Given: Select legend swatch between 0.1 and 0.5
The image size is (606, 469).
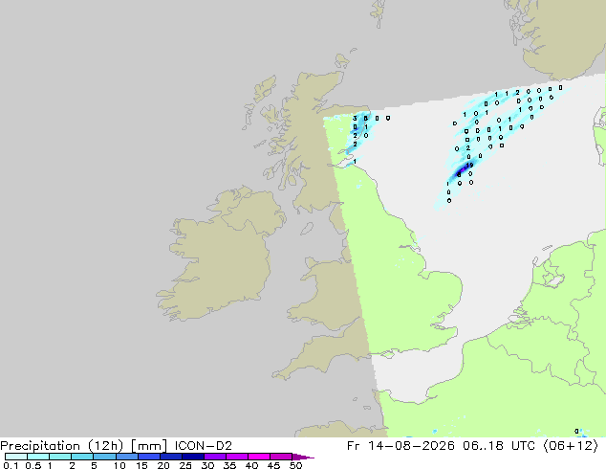Looking at the screenshot, I should (16, 457).
